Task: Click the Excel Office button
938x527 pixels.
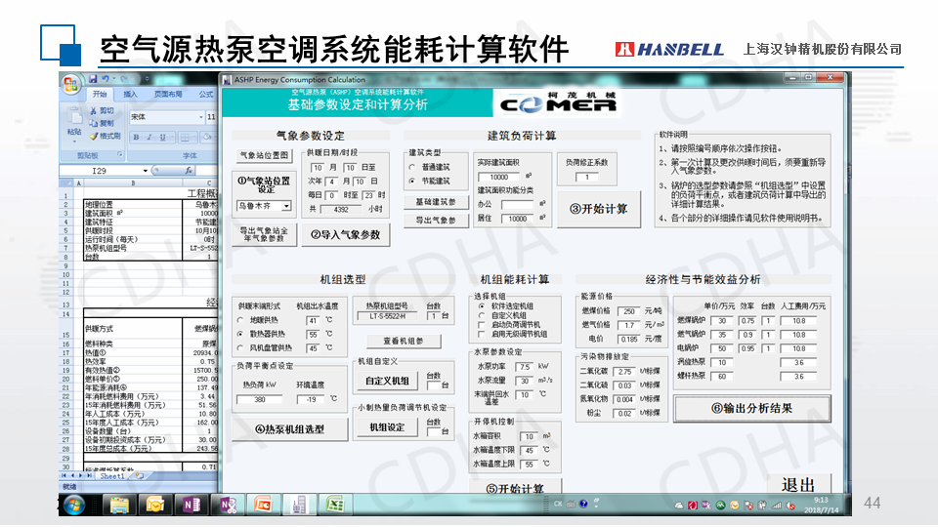Action: coord(70,85)
